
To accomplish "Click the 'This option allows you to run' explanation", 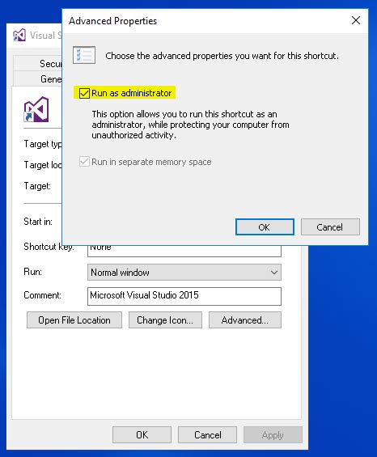I will pos(190,125).
